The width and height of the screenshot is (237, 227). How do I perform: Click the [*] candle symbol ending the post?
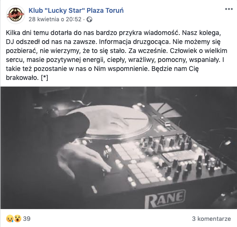(x=44, y=78)
